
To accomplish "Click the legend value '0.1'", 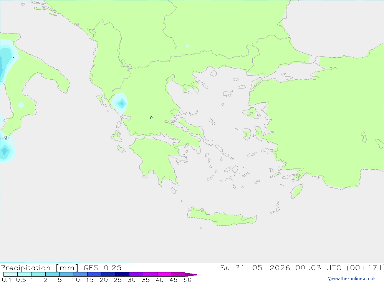I will tap(7, 280).
